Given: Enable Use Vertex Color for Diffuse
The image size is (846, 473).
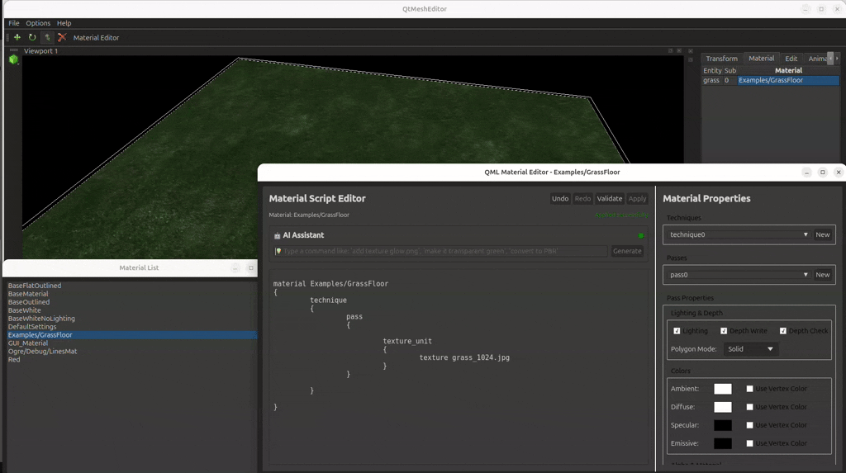Looking at the screenshot, I should click(x=749, y=407).
